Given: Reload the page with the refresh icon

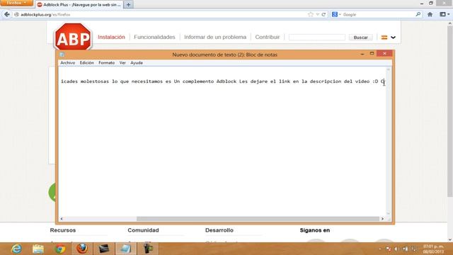Looking at the screenshot, I should pyautogui.click(x=323, y=14).
